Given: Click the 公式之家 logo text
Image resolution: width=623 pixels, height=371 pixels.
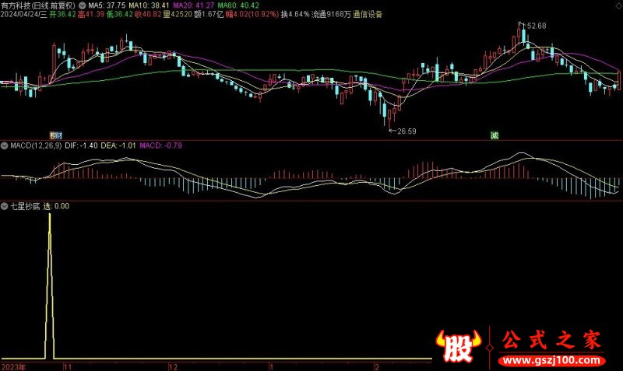Looking at the screenshot, I should (551, 341).
